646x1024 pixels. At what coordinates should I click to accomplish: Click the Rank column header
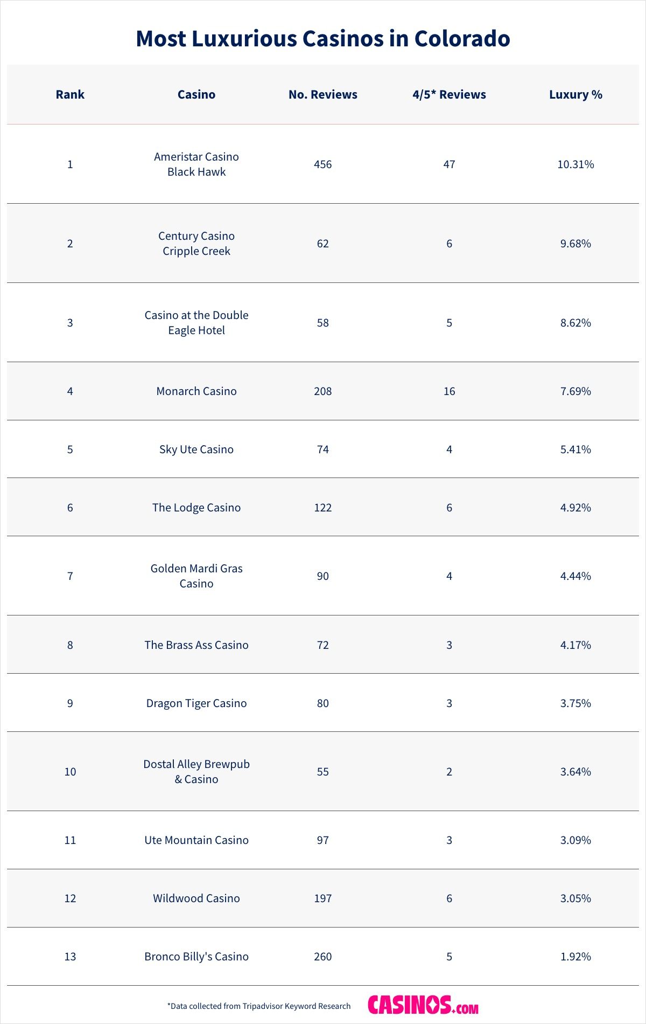tap(70, 94)
